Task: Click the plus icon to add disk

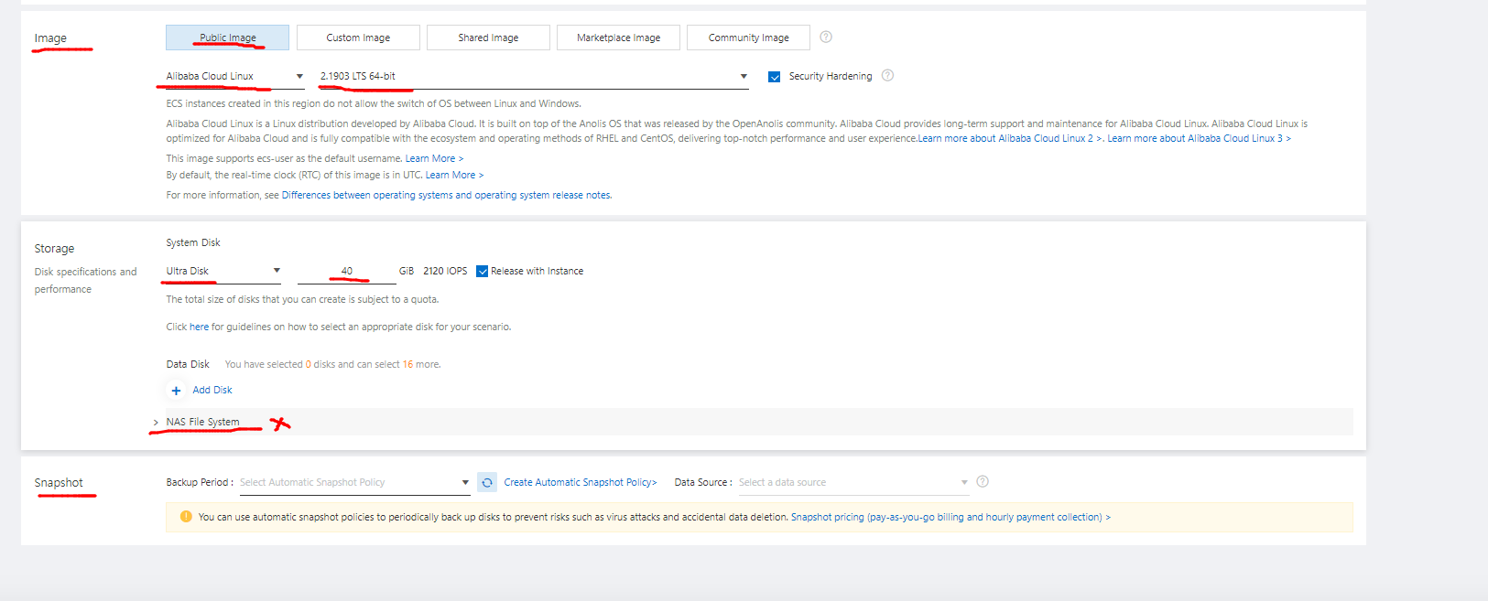Action: (176, 391)
